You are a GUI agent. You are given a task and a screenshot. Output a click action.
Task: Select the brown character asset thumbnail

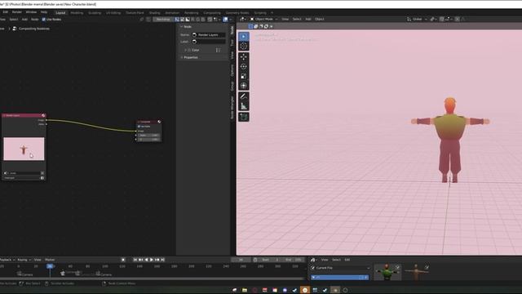click(x=417, y=272)
